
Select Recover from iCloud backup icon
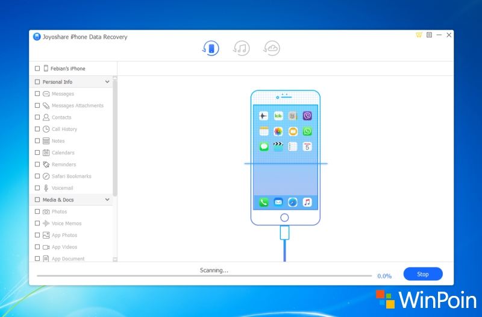[272, 49]
